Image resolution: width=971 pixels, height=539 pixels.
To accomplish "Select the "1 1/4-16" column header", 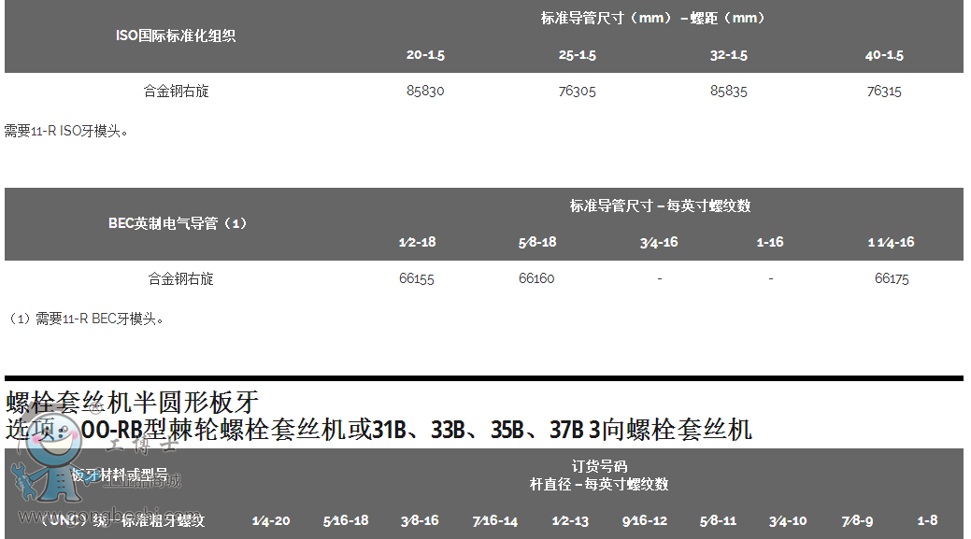I will 892,242.
